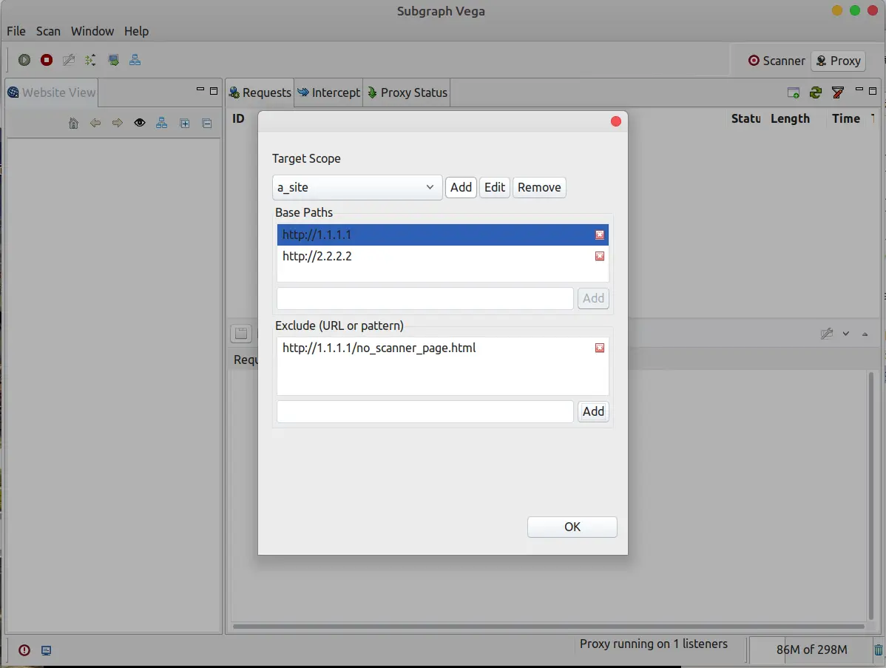Screen dimensions: 886x668
Task: Click the Edit scope button
Action: point(495,187)
